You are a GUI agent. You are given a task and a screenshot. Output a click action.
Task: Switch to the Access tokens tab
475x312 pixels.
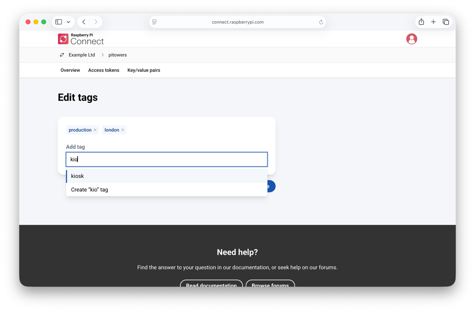103,70
